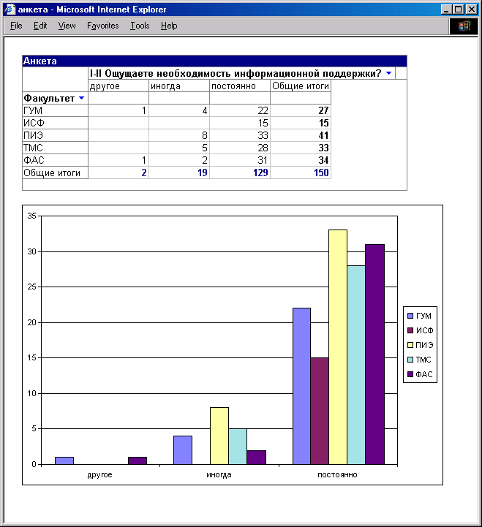Click the ГУМ legend color swatch
Image resolution: width=482 pixels, height=527 pixels.
[x=410, y=316]
